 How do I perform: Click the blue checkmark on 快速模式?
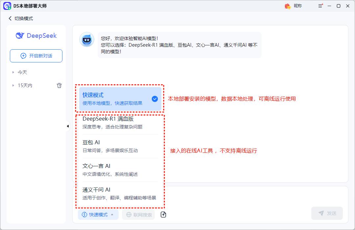click(x=154, y=99)
